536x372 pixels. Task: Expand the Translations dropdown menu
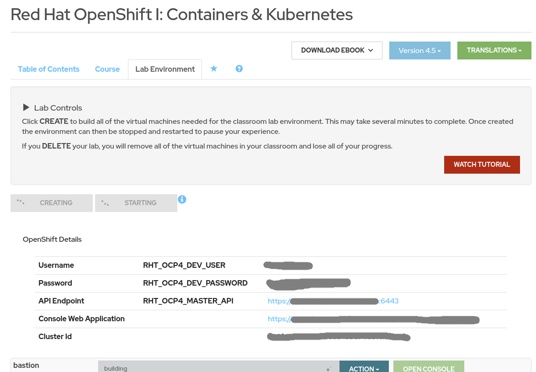(x=494, y=50)
